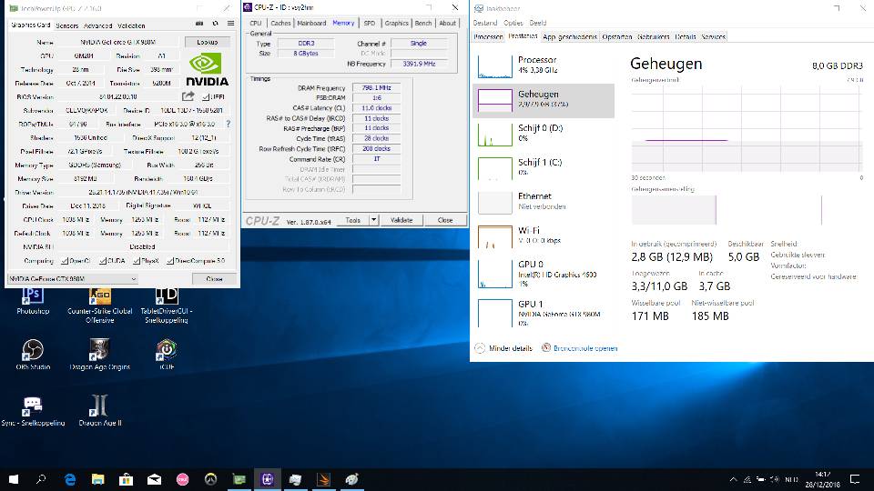Switch to CPU-Z via taskbar icon
Viewport: 874px width, 491px height.
(x=268, y=479)
